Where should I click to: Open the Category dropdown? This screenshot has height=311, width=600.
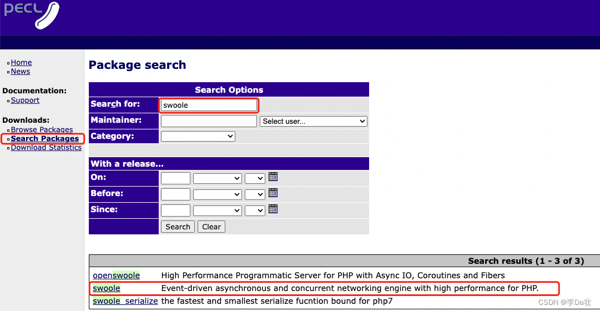(198, 136)
